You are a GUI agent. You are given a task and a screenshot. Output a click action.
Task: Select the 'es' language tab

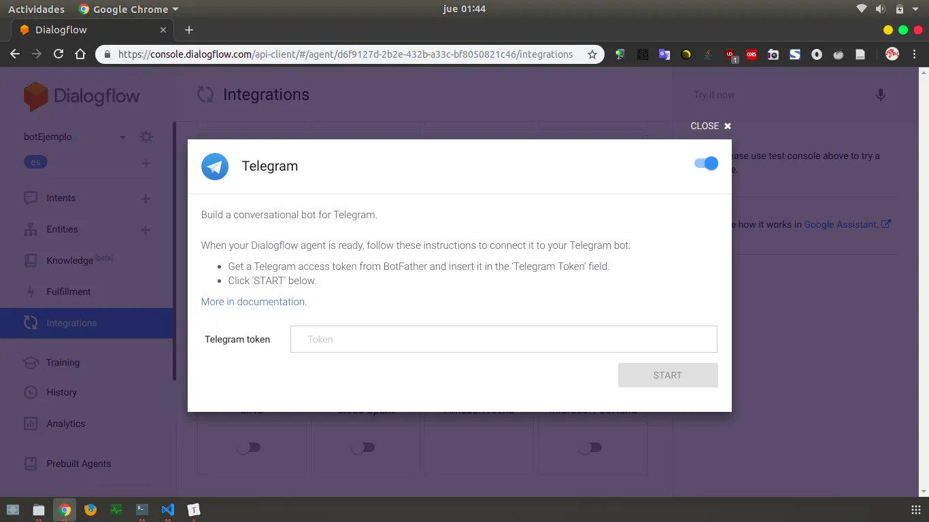click(35, 162)
